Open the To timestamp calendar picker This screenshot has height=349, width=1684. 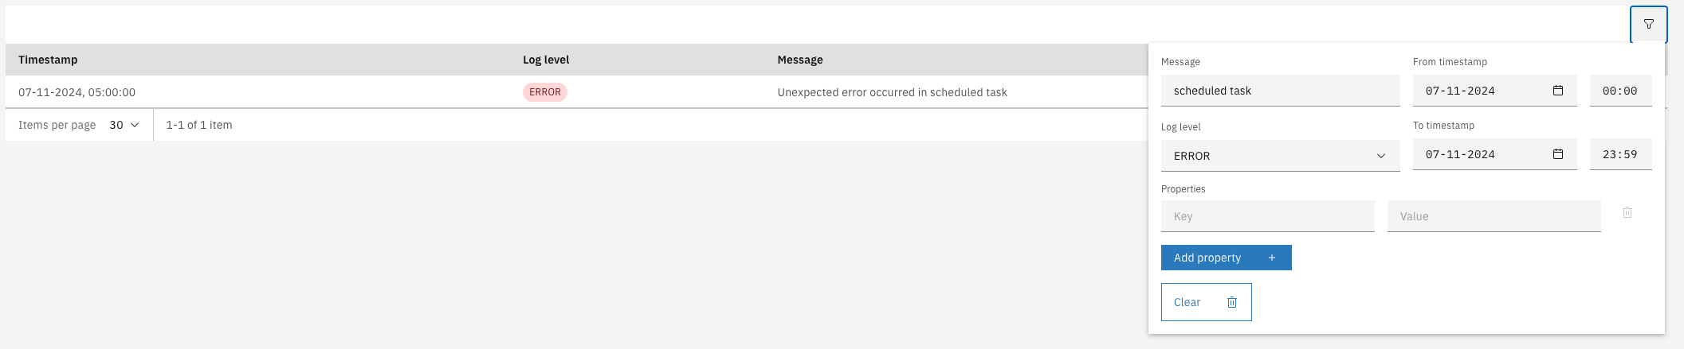pos(1558,154)
